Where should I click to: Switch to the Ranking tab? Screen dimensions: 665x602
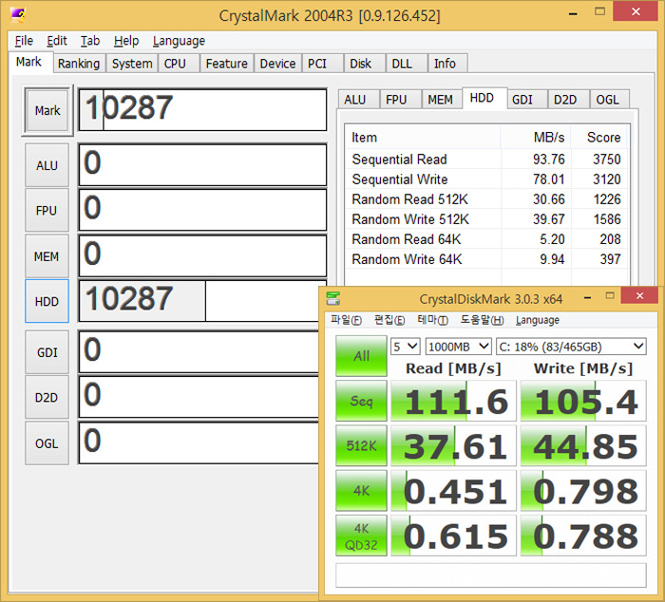click(78, 64)
